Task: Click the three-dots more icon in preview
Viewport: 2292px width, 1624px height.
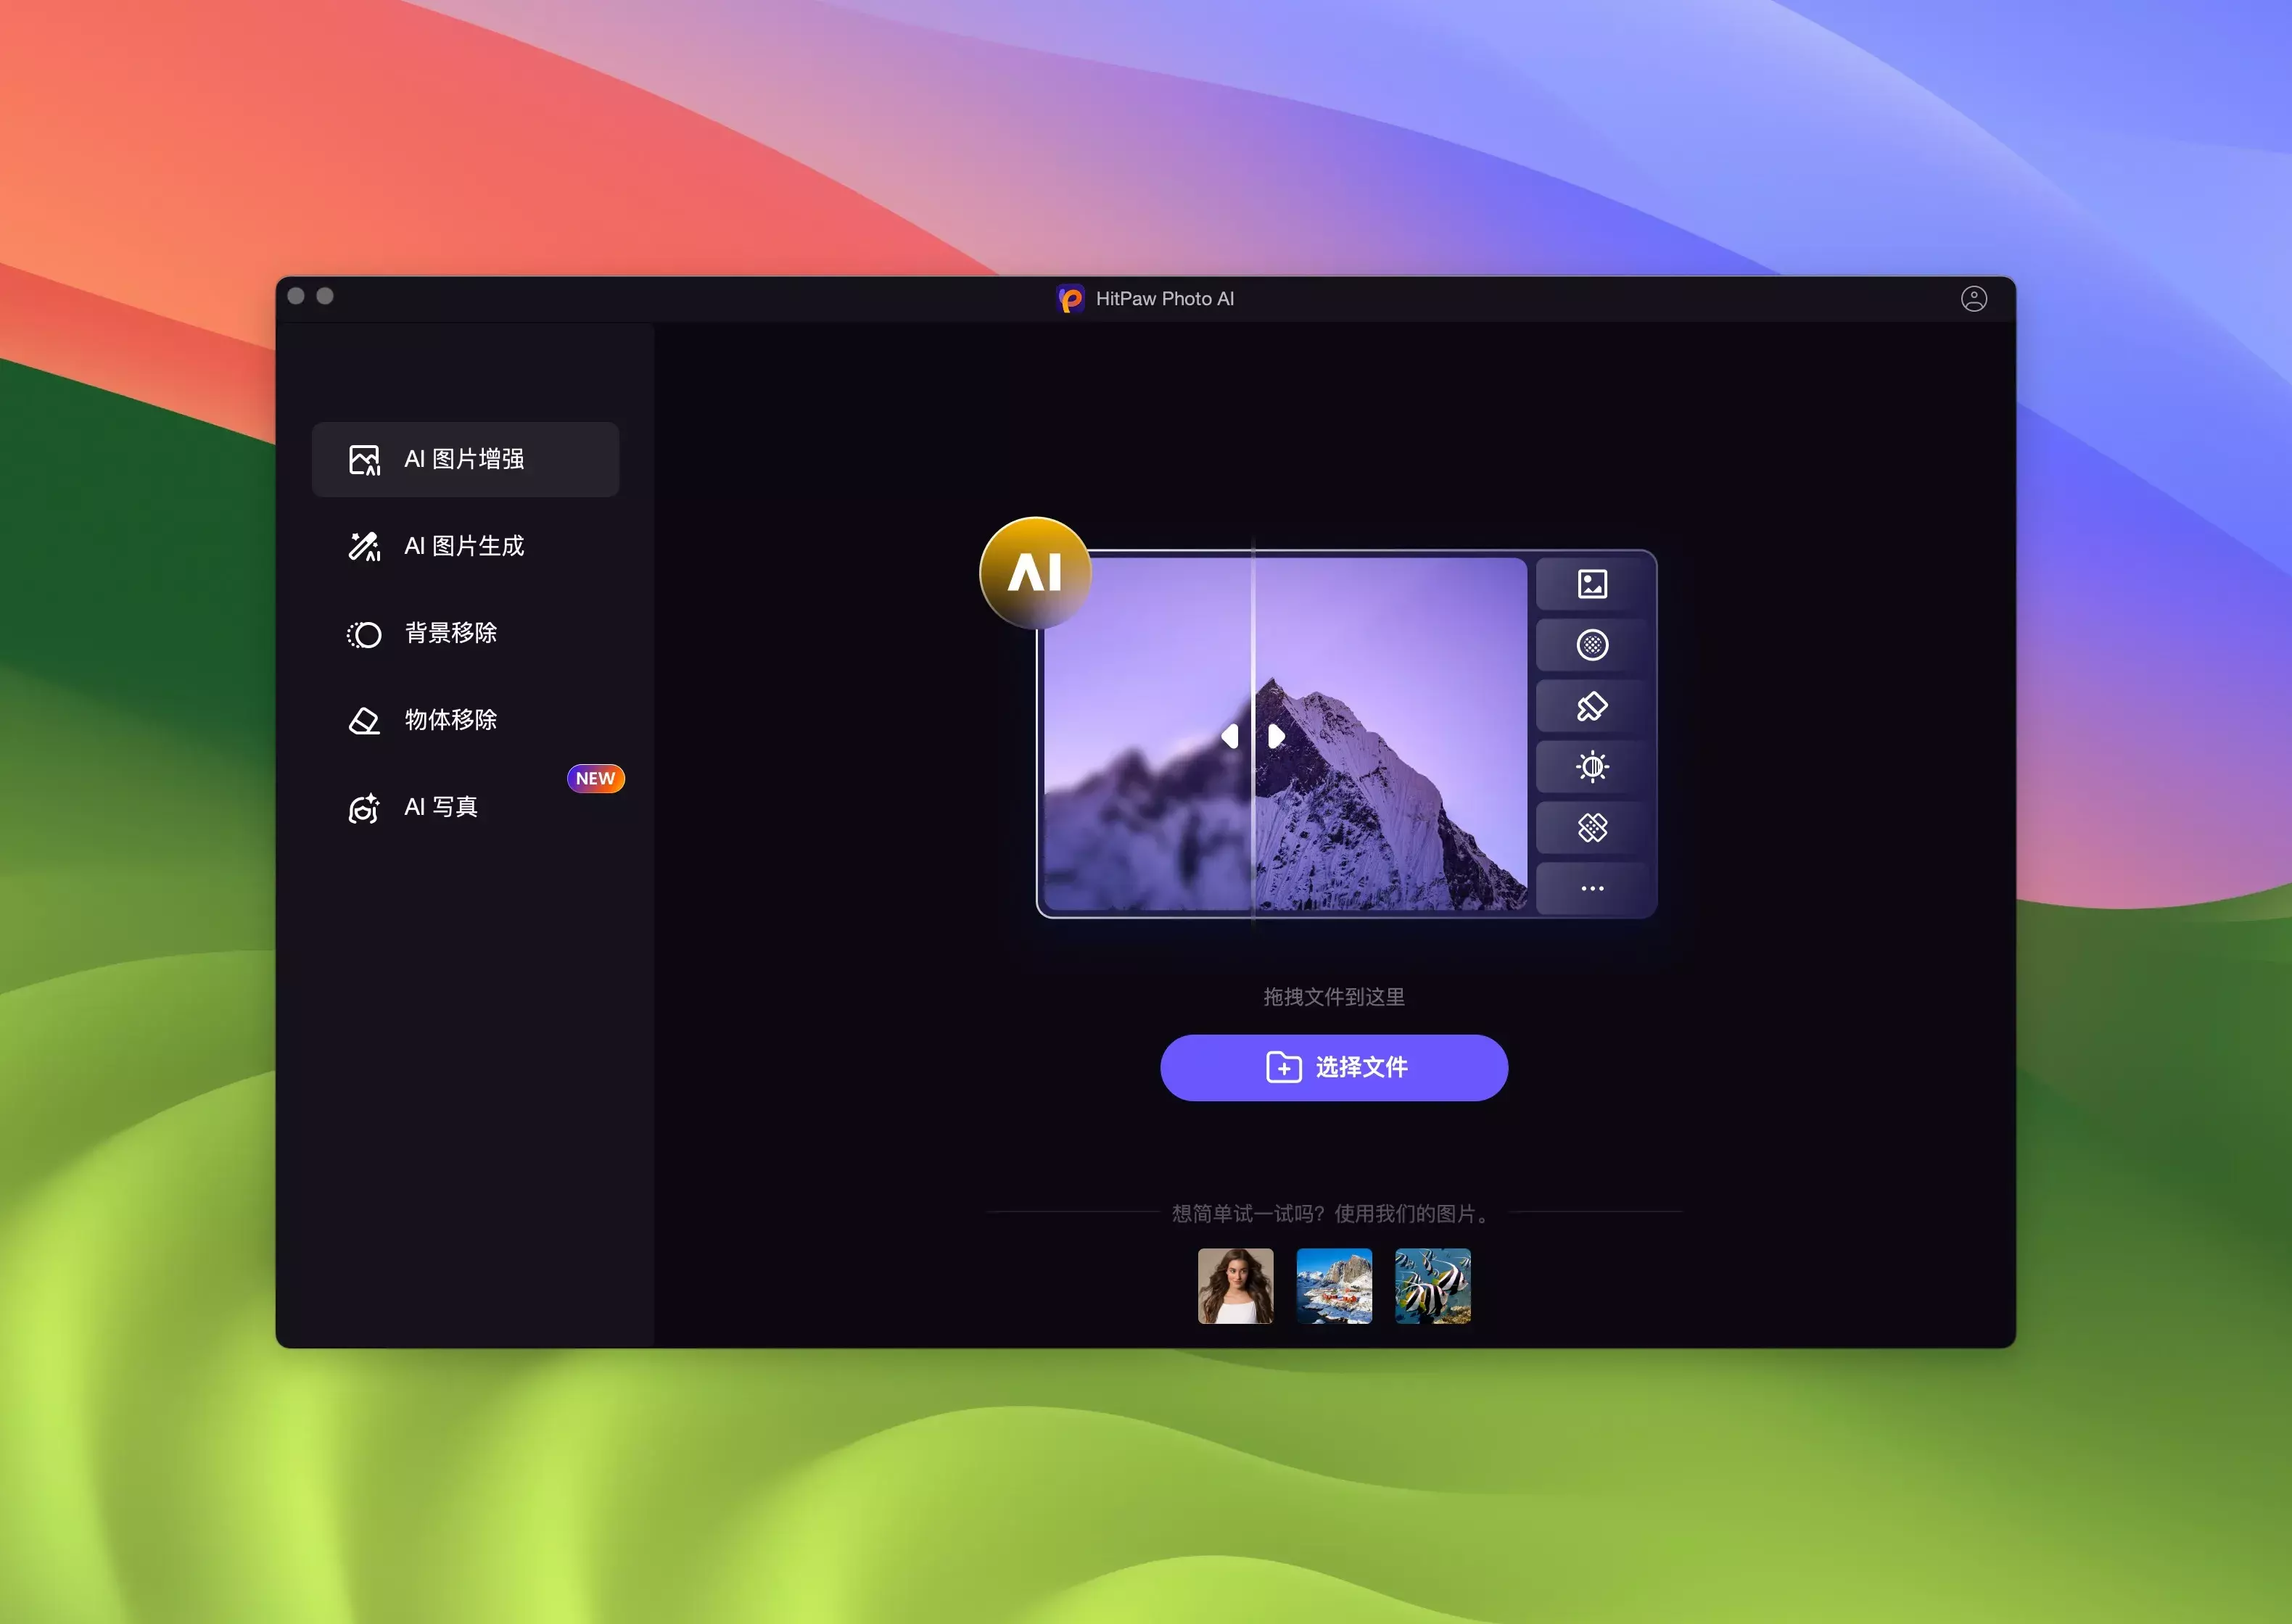Action: coord(1591,888)
